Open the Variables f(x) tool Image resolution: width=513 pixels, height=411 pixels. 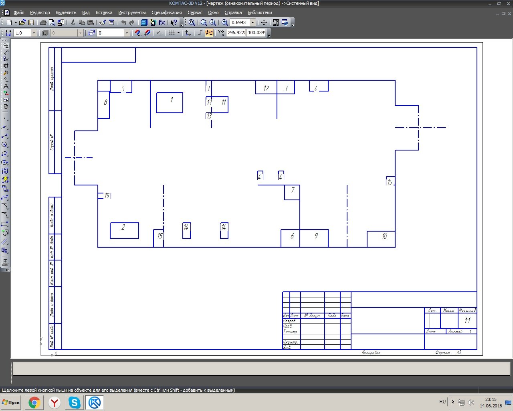(x=162, y=22)
